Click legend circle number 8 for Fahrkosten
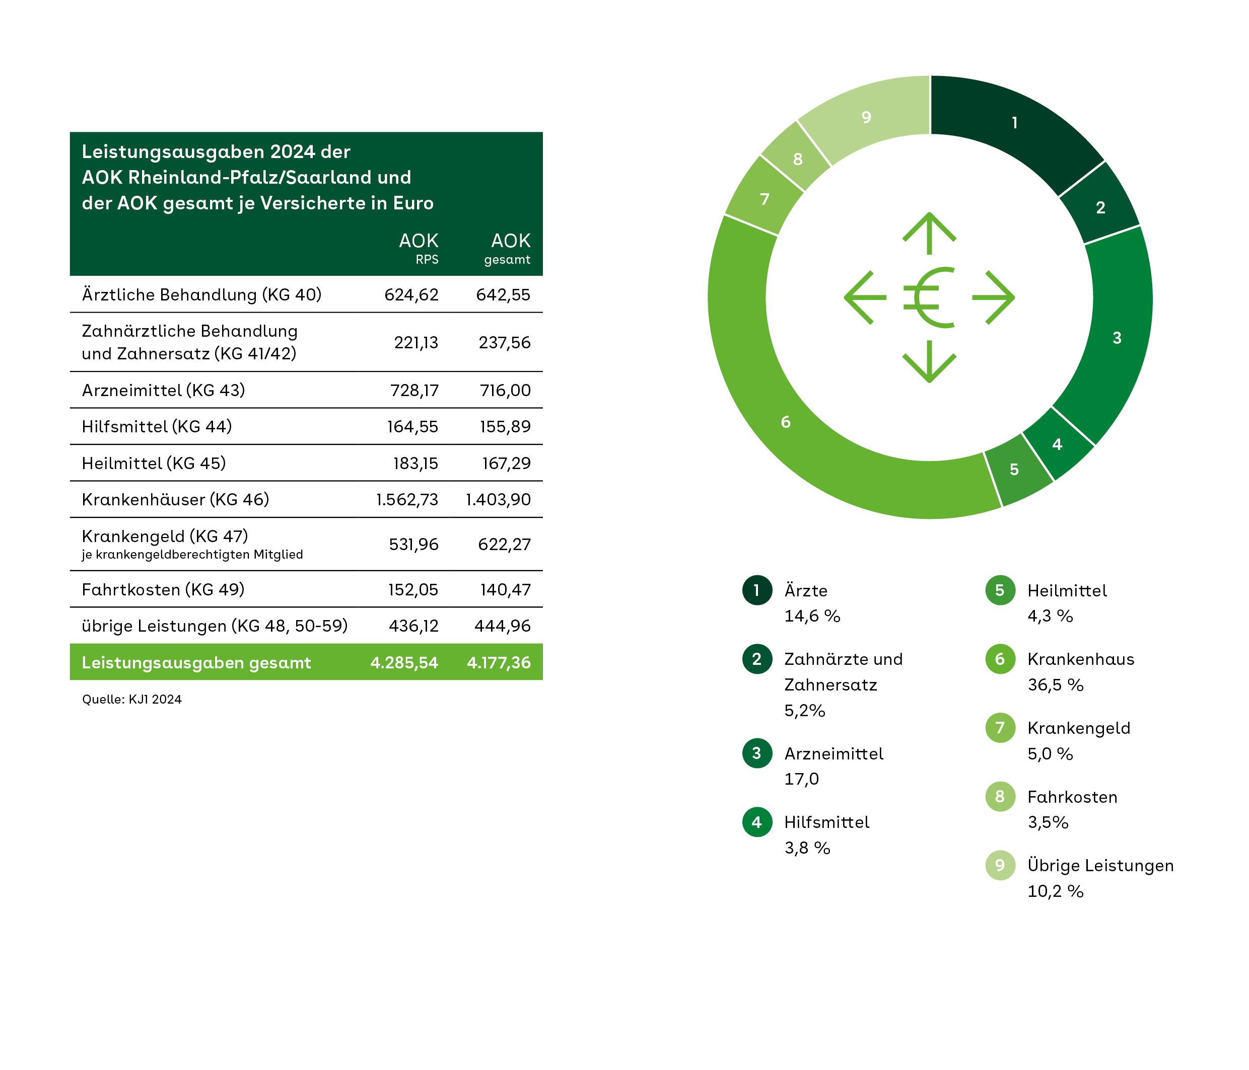 click(x=1000, y=797)
